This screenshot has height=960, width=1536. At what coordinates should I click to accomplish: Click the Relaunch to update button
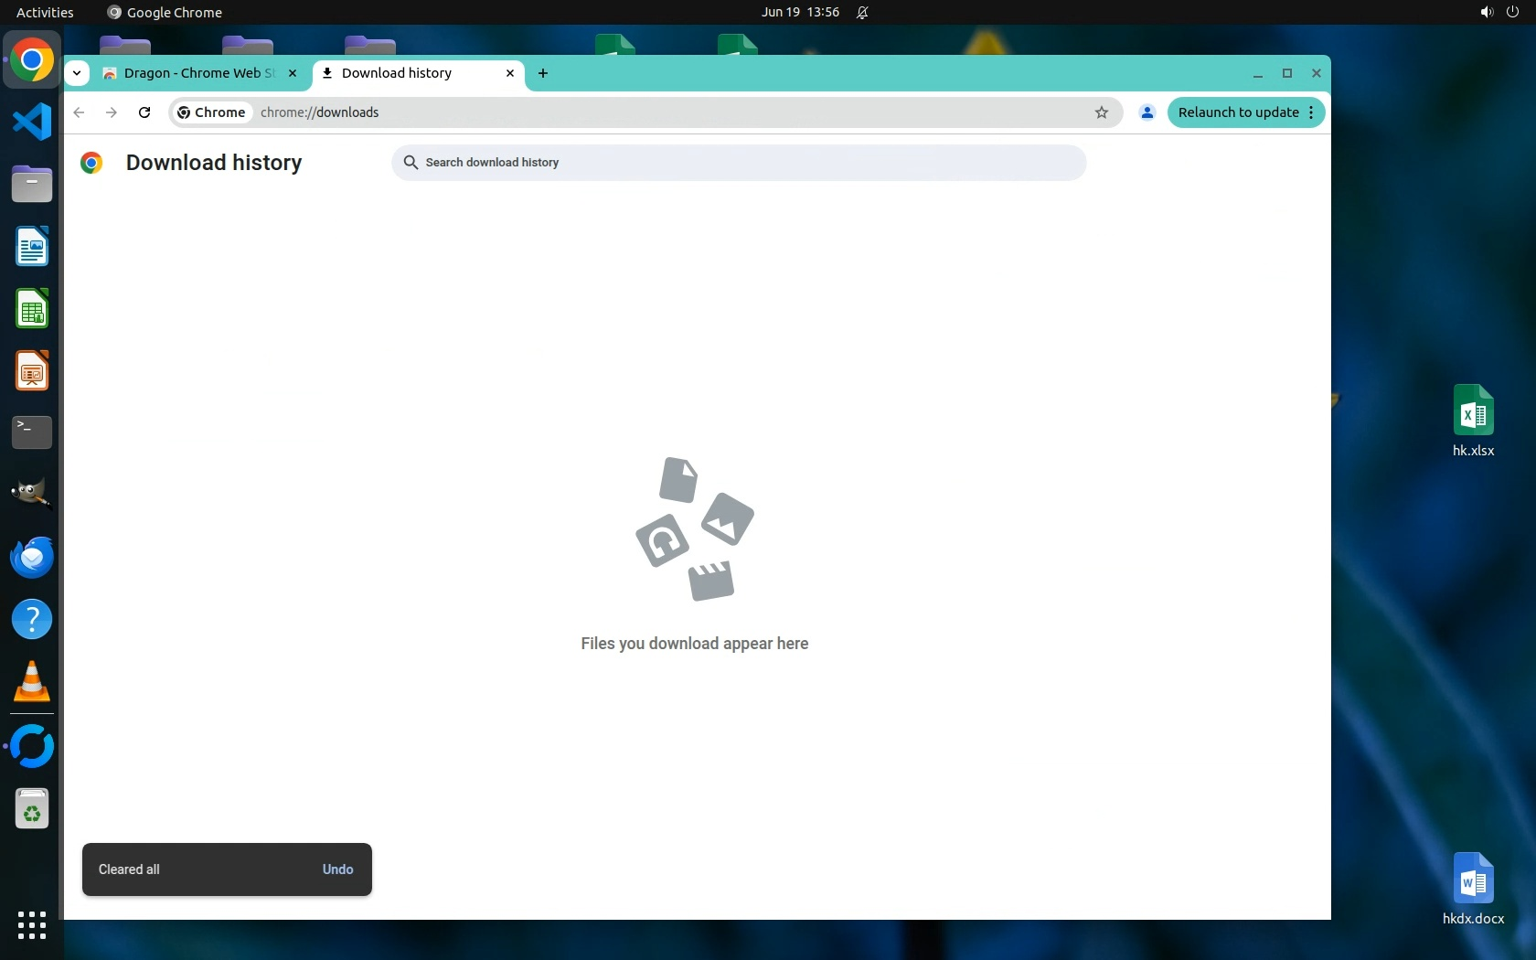1237,112
